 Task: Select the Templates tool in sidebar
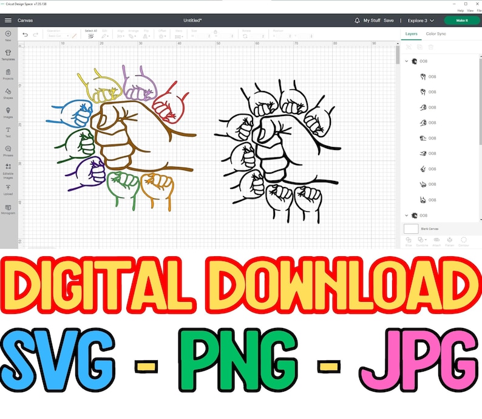8,55
